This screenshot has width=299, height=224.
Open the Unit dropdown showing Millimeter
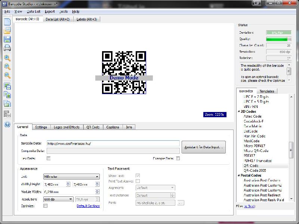71,177
